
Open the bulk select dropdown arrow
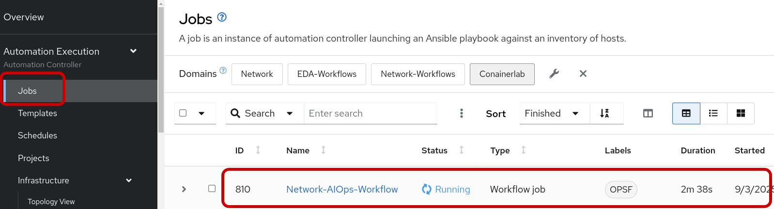pos(201,113)
